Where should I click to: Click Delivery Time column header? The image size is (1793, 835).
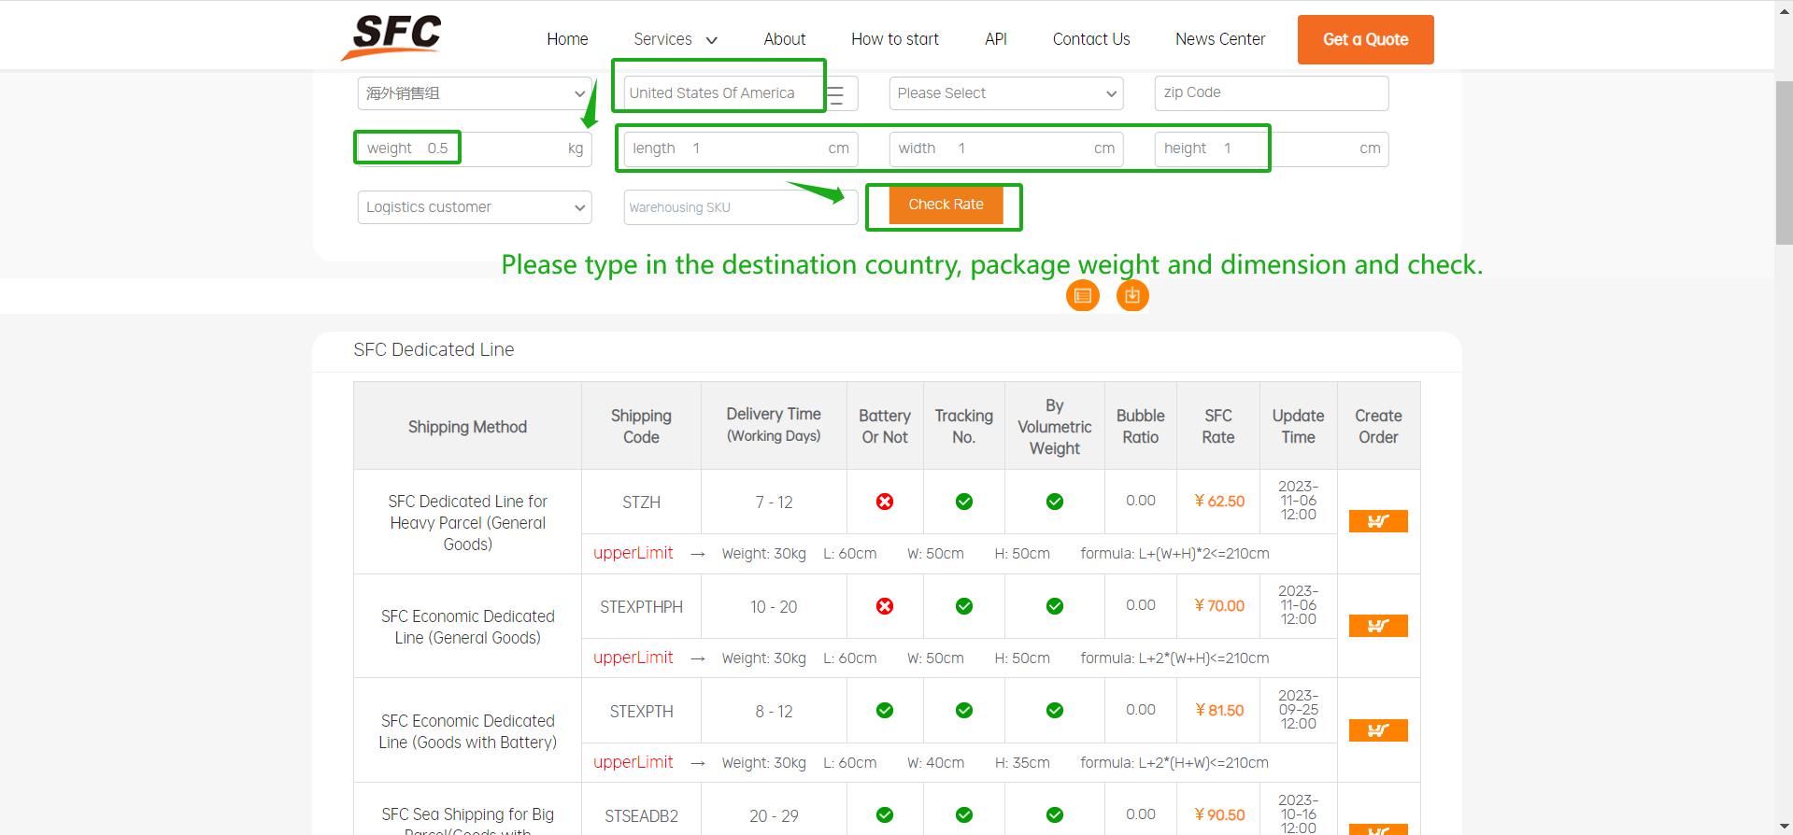(x=774, y=424)
